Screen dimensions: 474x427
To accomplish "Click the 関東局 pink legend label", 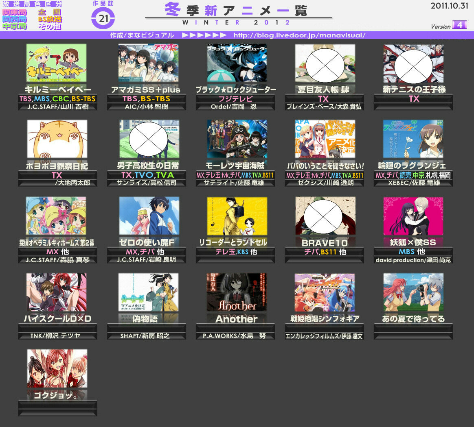I will (15, 12).
